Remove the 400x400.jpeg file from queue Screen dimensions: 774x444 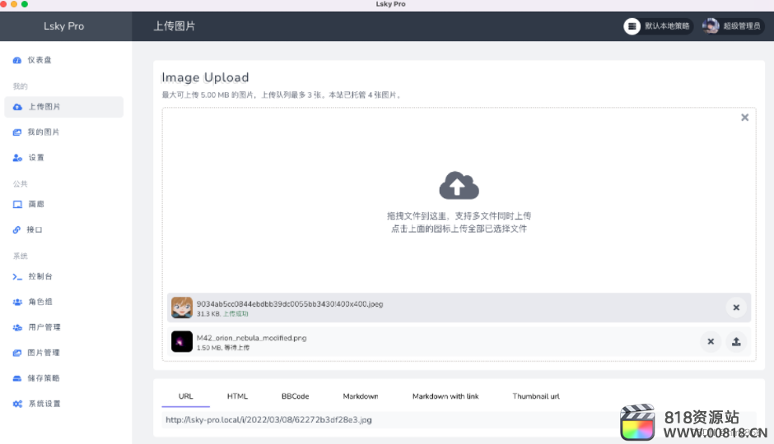[x=736, y=308]
